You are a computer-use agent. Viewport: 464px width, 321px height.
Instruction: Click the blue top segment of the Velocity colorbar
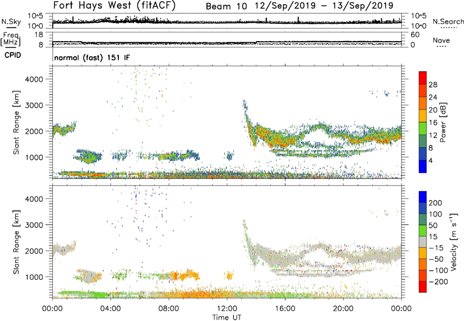[423, 197]
